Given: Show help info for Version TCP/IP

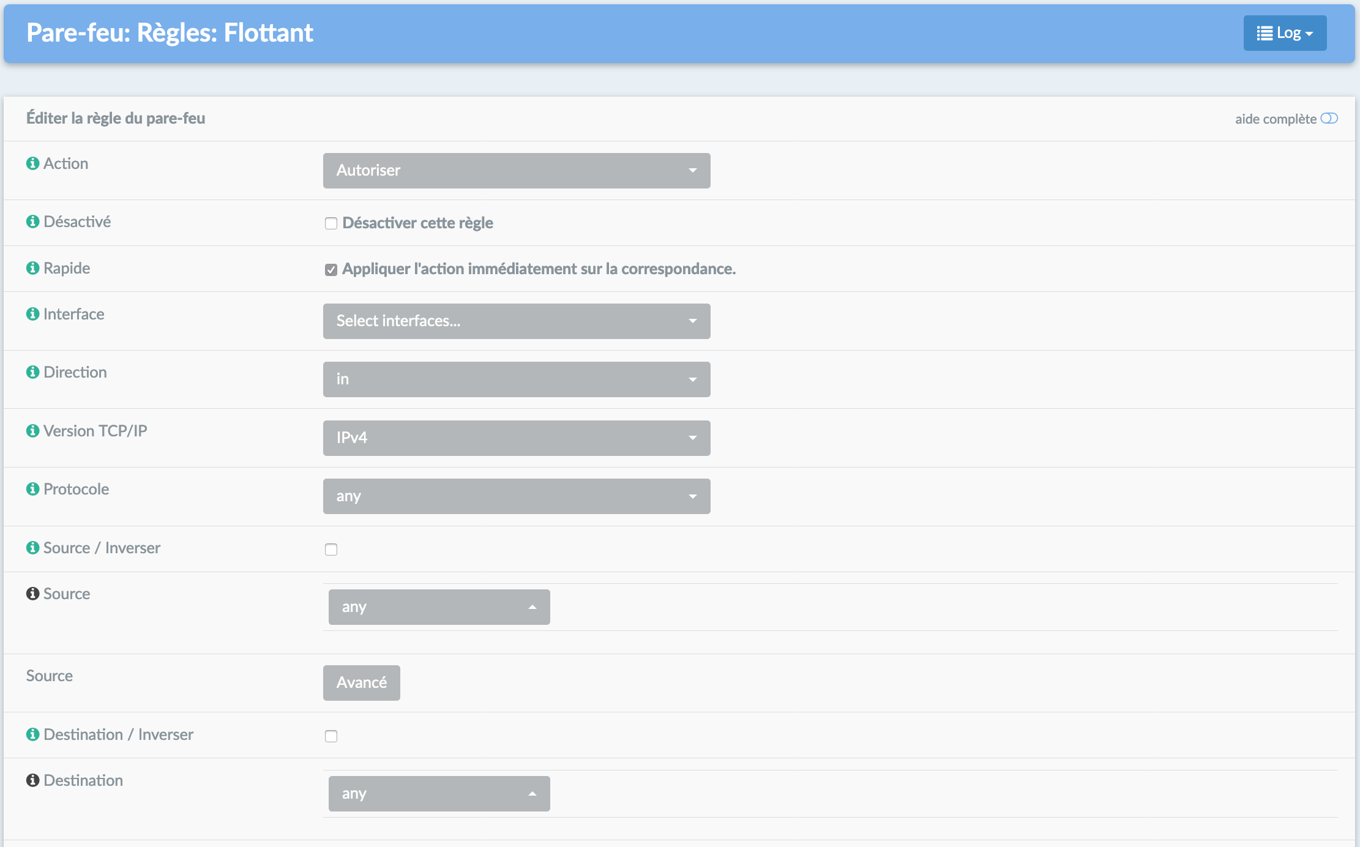Looking at the screenshot, I should point(33,431).
